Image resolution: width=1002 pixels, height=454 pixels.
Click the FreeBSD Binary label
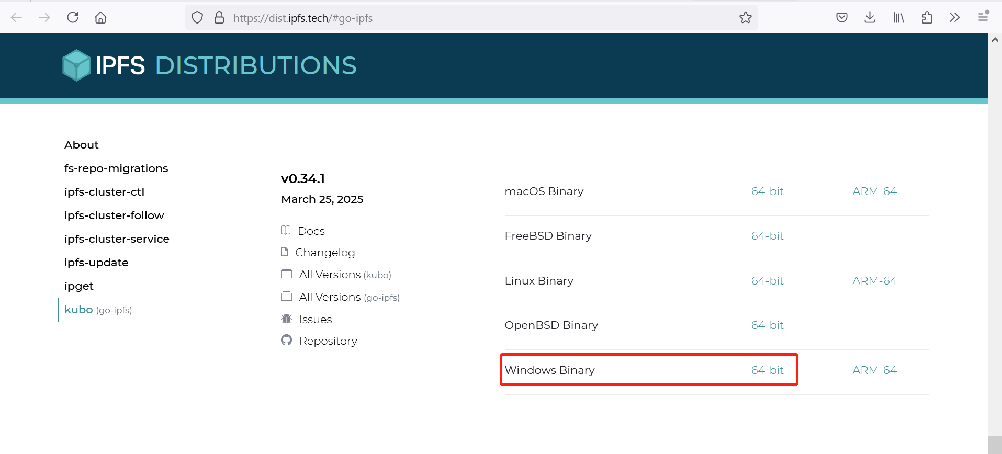point(548,236)
